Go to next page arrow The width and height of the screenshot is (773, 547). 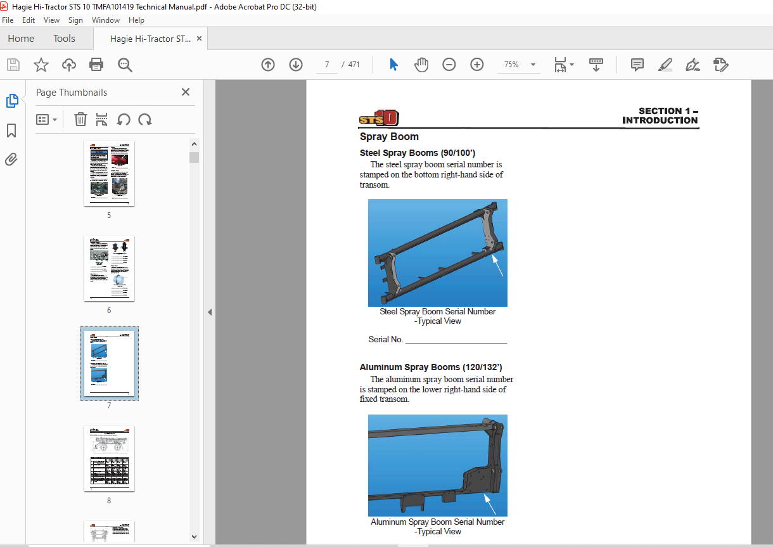click(296, 65)
